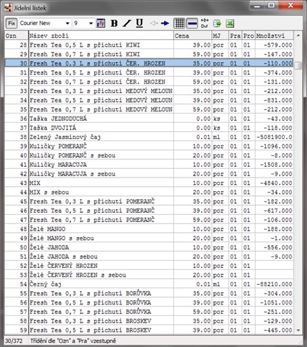
Task: Toggle grid lines display button
Action: click(x=179, y=23)
